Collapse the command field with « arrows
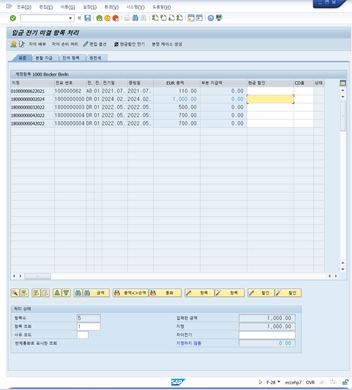The height and width of the screenshot is (390, 352). [79, 18]
